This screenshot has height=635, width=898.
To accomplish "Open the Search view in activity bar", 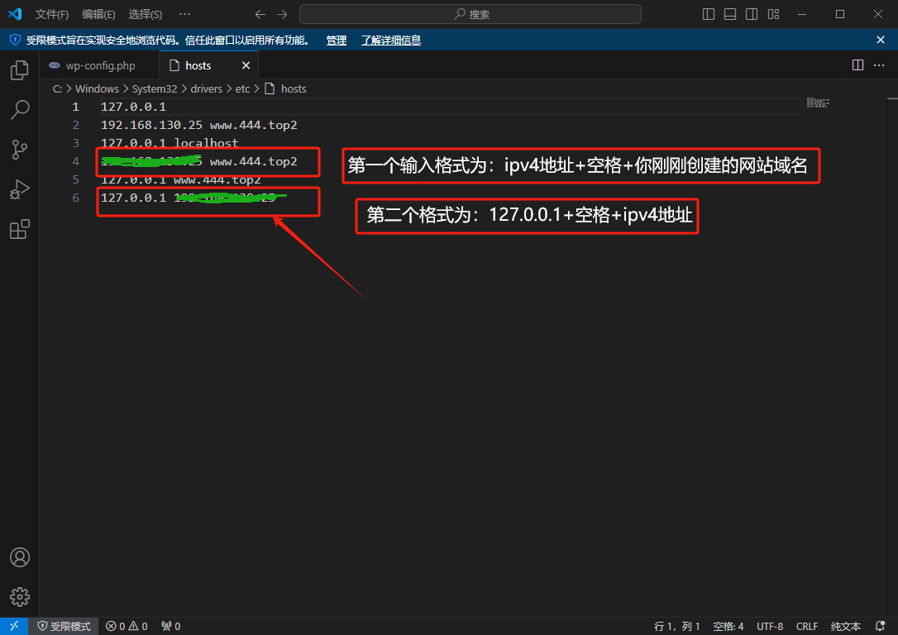I will pos(20,110).
